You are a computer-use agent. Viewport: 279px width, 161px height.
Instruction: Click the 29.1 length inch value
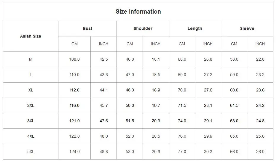click(208, 121)
